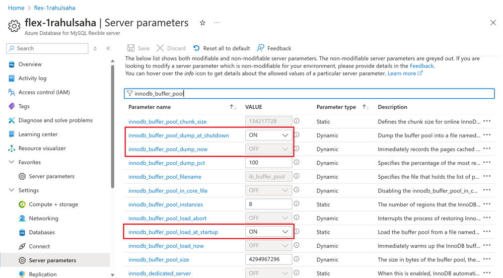Go to Home breadcrumb link

(x=16, y=8)
